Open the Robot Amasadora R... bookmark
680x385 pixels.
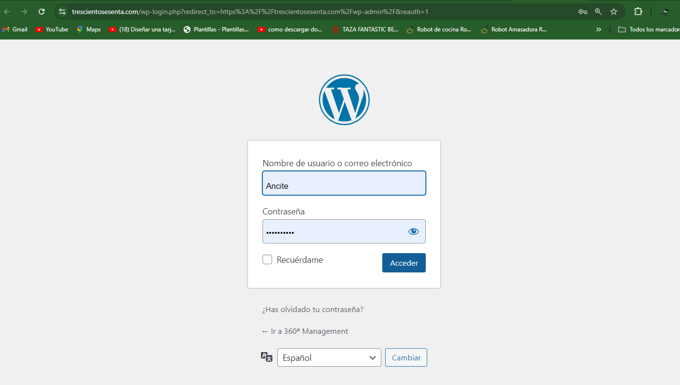[514, 29]
